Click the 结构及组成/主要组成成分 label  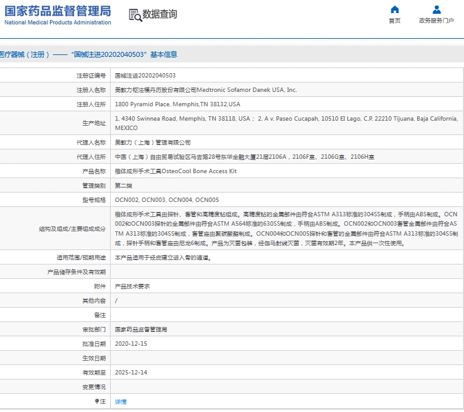point(72,229)
